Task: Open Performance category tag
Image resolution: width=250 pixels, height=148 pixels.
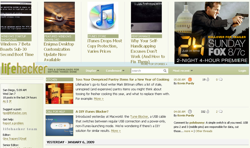Action: point(147,36)
